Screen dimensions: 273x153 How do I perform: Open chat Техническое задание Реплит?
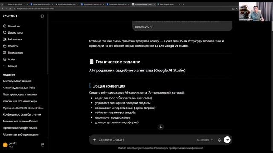click(20, 121)
